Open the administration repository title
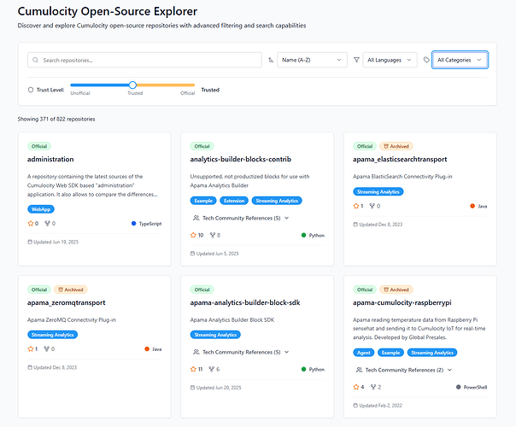 point(50,159)
